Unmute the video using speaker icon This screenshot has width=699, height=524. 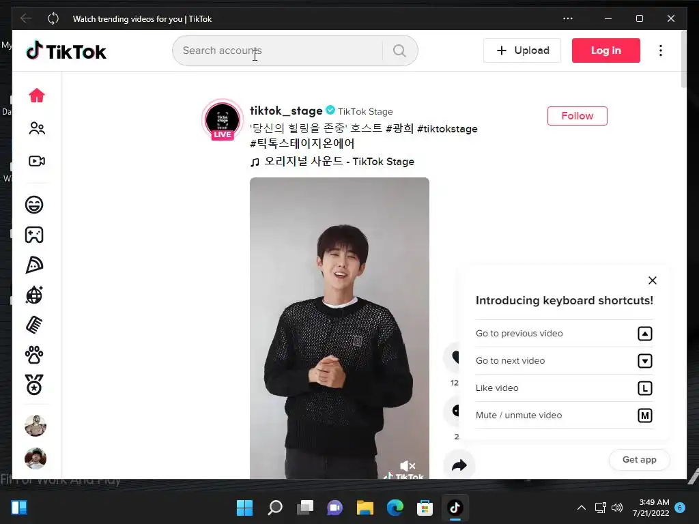(408, 466)
